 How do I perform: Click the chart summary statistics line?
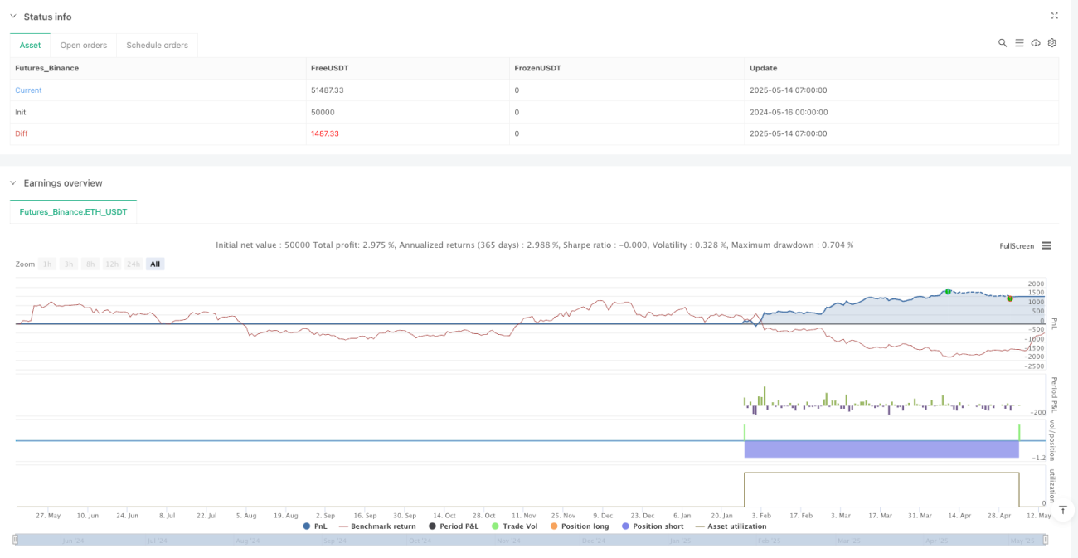[535, 245]
